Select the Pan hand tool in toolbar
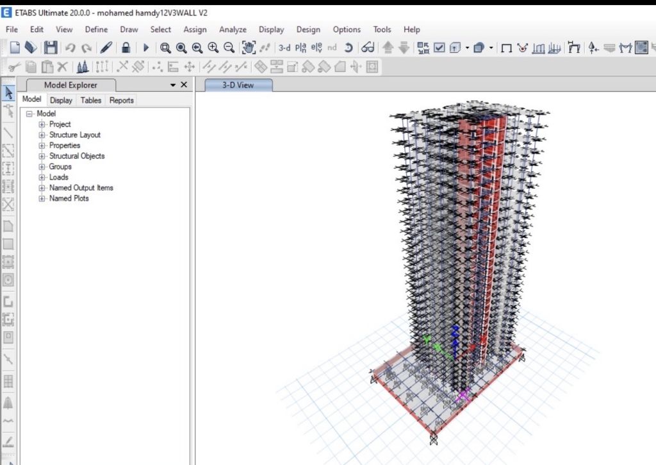The height and width of the screenshot is (465, 656). coord(249,47)
